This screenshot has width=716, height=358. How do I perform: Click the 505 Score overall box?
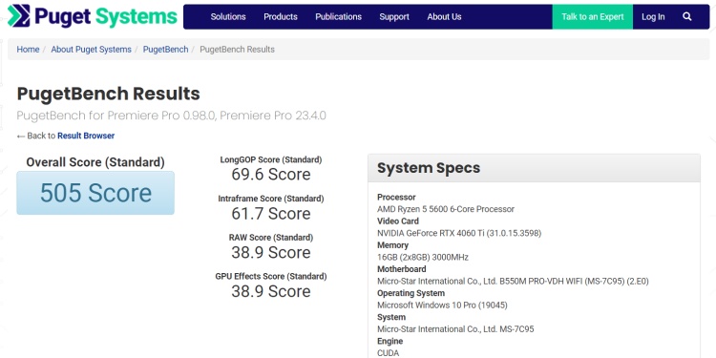[95, 193]
